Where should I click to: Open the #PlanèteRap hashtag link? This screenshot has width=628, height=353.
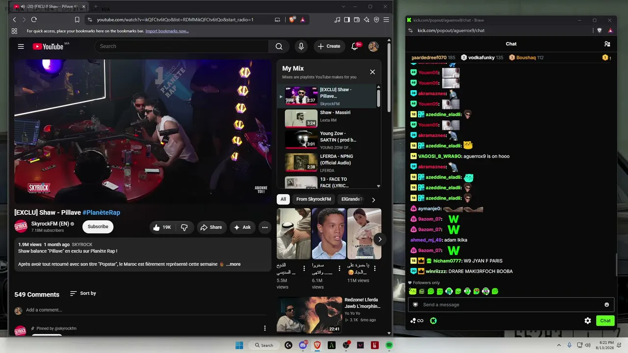point(102,213)
